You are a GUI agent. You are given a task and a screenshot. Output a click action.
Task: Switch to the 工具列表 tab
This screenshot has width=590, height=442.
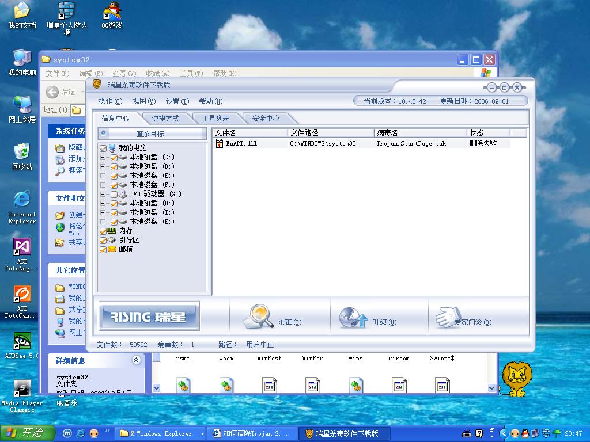215,119
